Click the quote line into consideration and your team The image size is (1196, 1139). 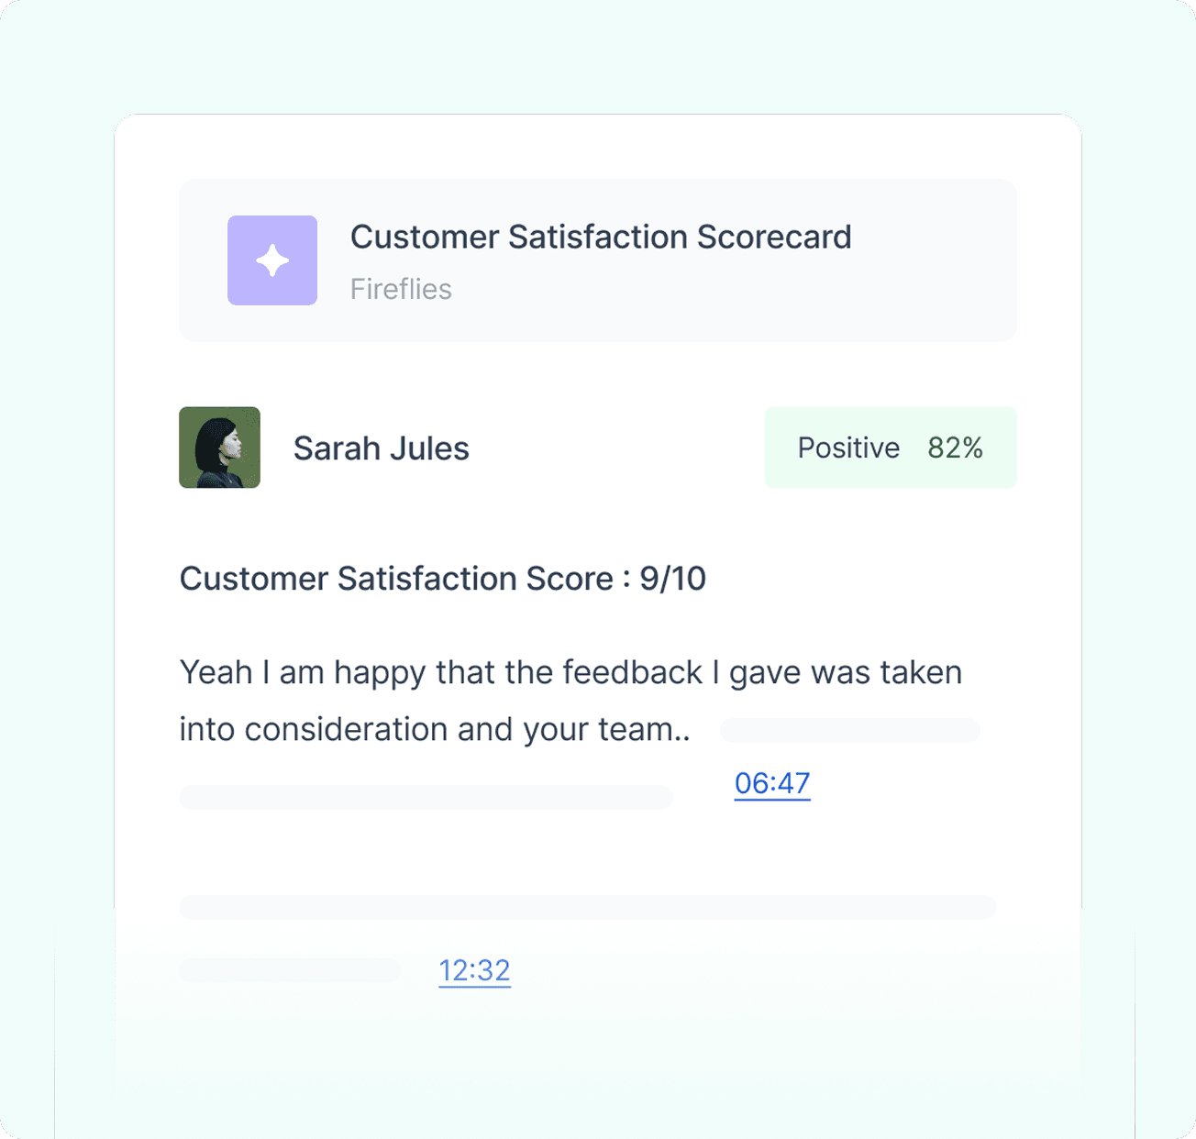click(x=435, y=730)
